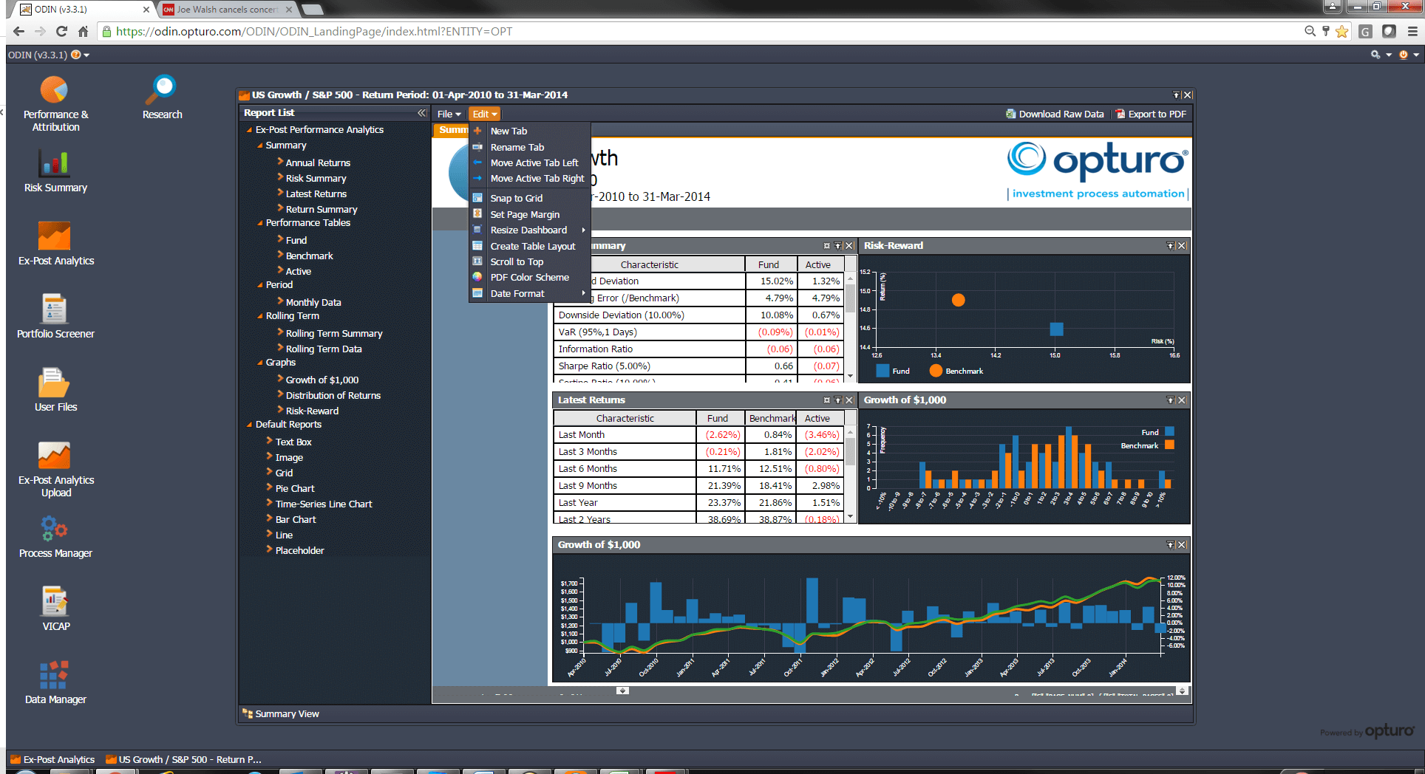Open the VICAP module icon

[55, 603]
